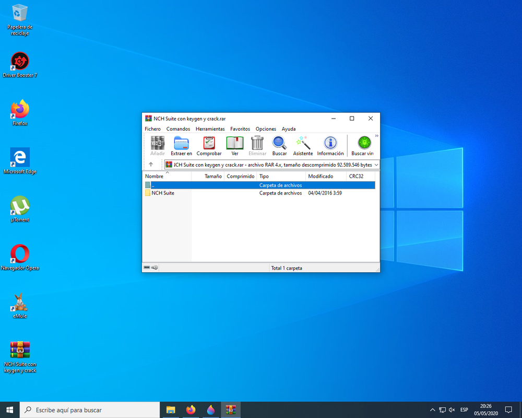This screenshot has width=522, height=418.
Task: Click the taskbar search box
Action: click(90, 410)
